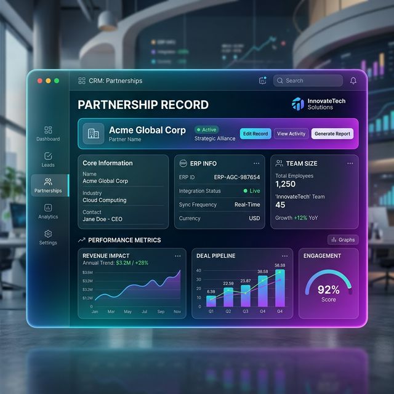Click the Cloud Computing industry value

coord(105,200)
